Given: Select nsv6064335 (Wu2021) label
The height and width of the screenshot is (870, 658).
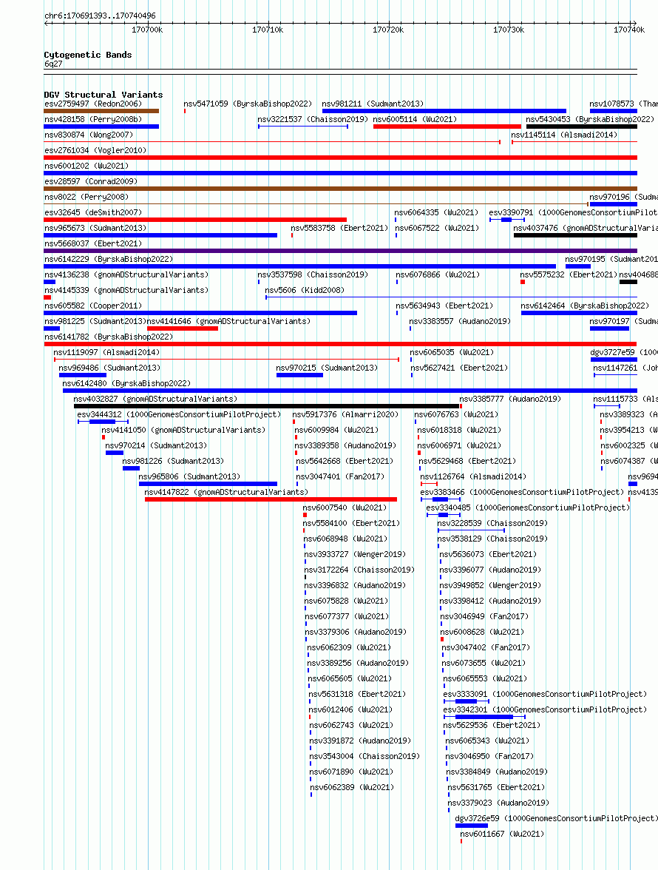Looking at the screenshot, I should tap(436, 212).
